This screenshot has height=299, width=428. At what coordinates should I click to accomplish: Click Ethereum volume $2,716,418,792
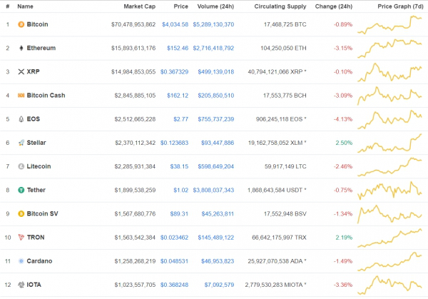click(213, 48)
